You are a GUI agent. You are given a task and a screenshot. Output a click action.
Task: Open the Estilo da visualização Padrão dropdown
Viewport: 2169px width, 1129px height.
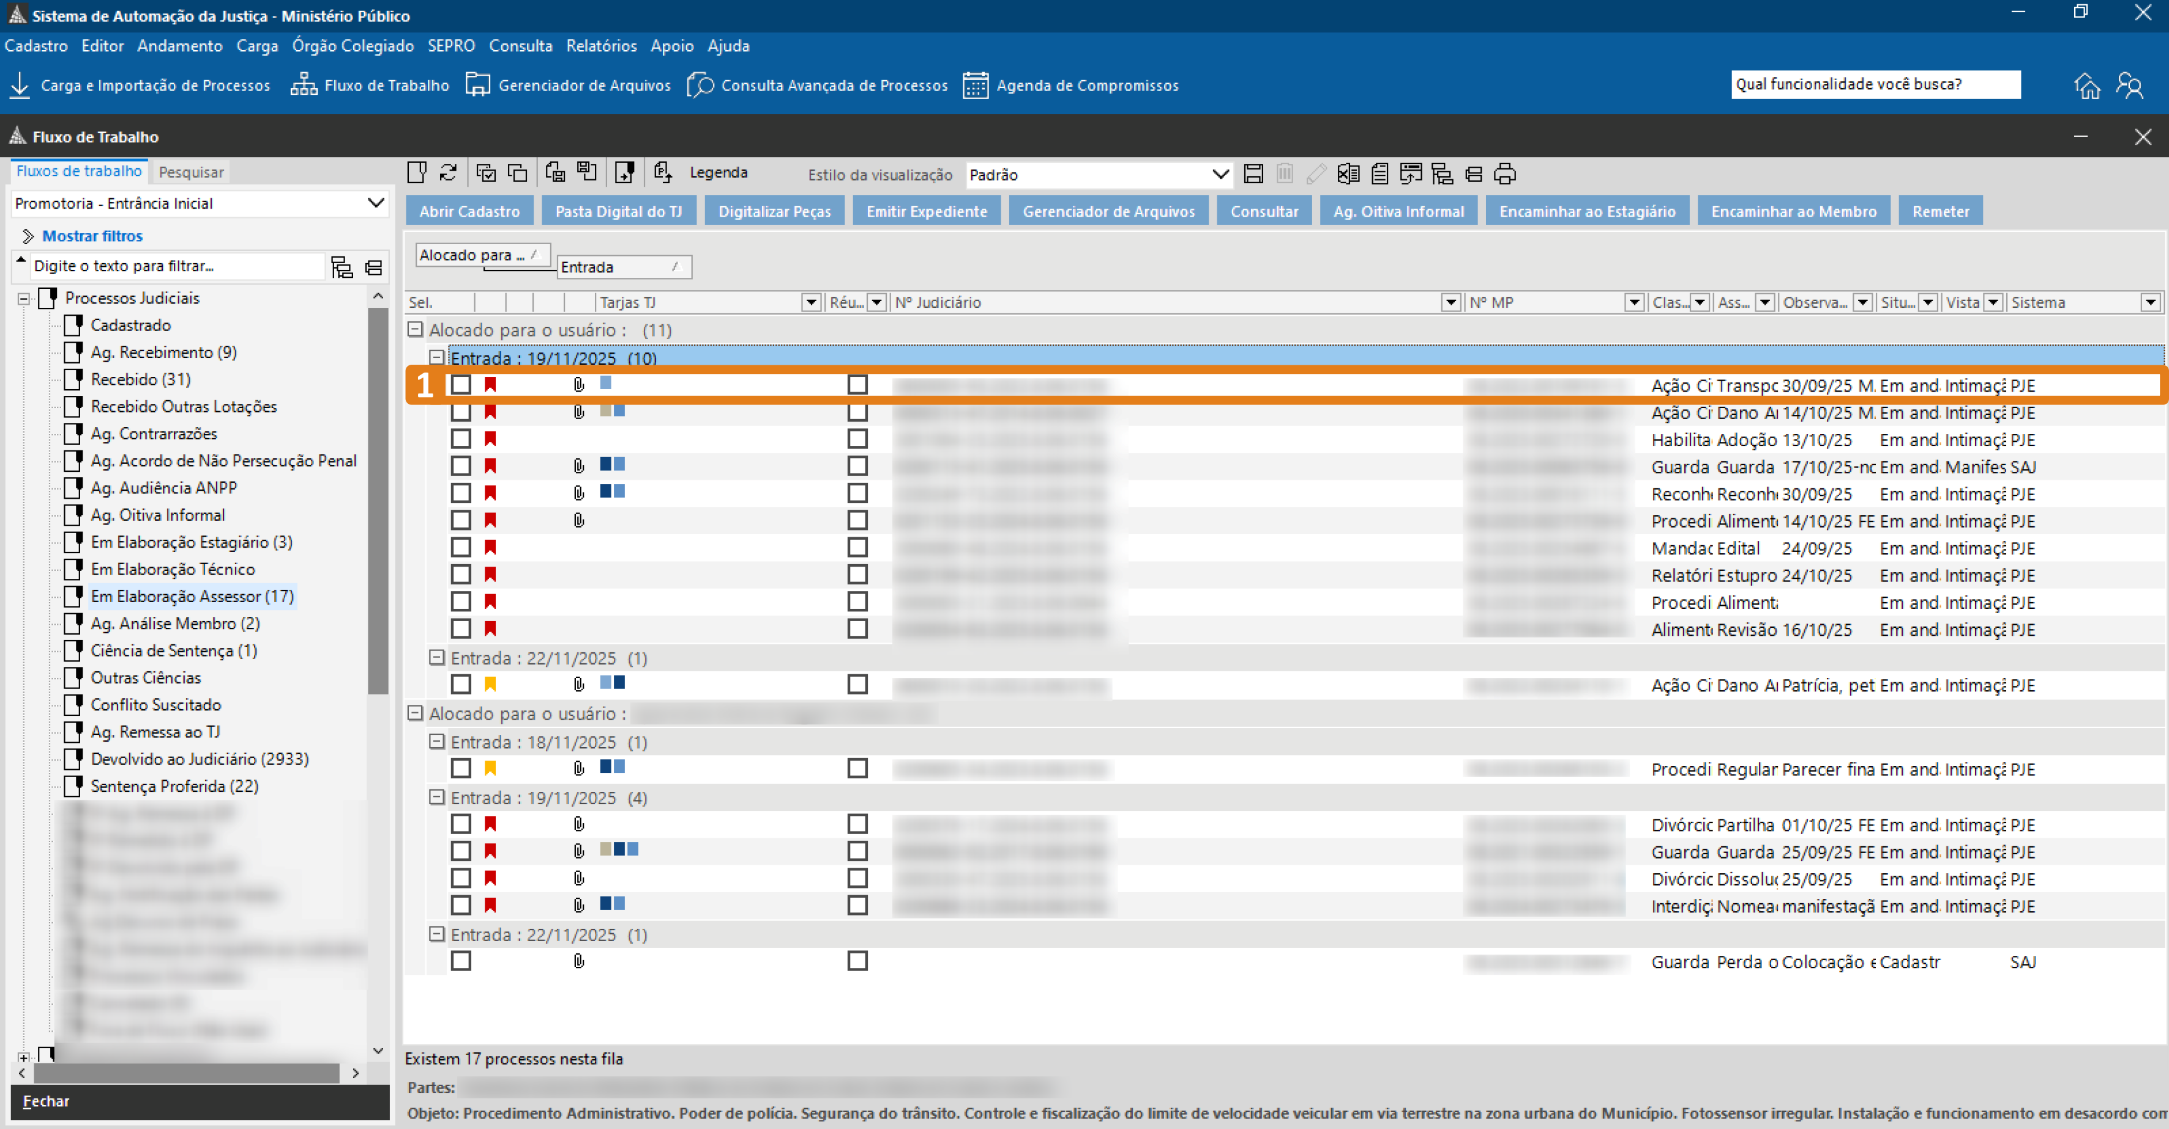(x=1219, y=174)
